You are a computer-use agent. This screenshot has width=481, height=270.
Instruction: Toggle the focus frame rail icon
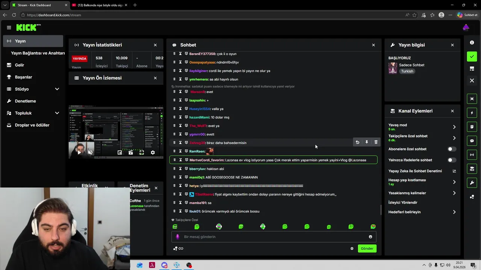tap(472, 99)
